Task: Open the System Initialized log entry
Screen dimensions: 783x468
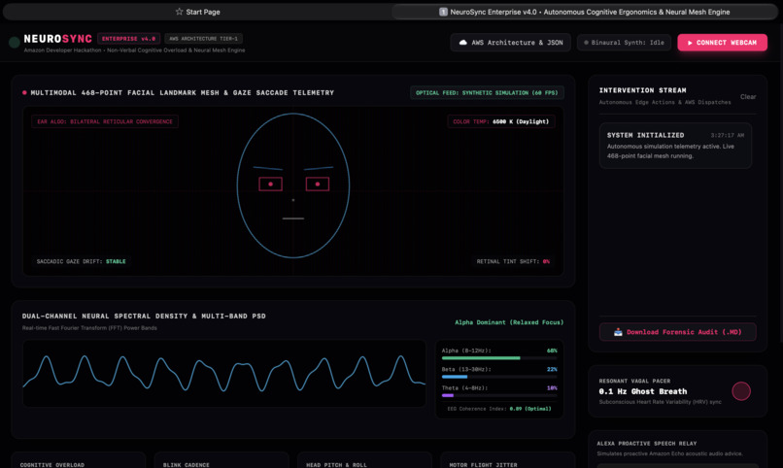Action: 675,146
